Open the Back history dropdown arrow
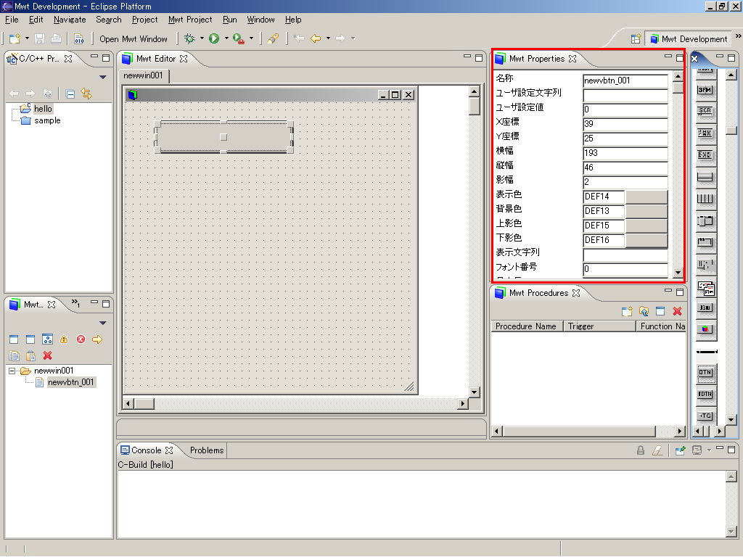The image size is (743, 557). pos(328,38)
